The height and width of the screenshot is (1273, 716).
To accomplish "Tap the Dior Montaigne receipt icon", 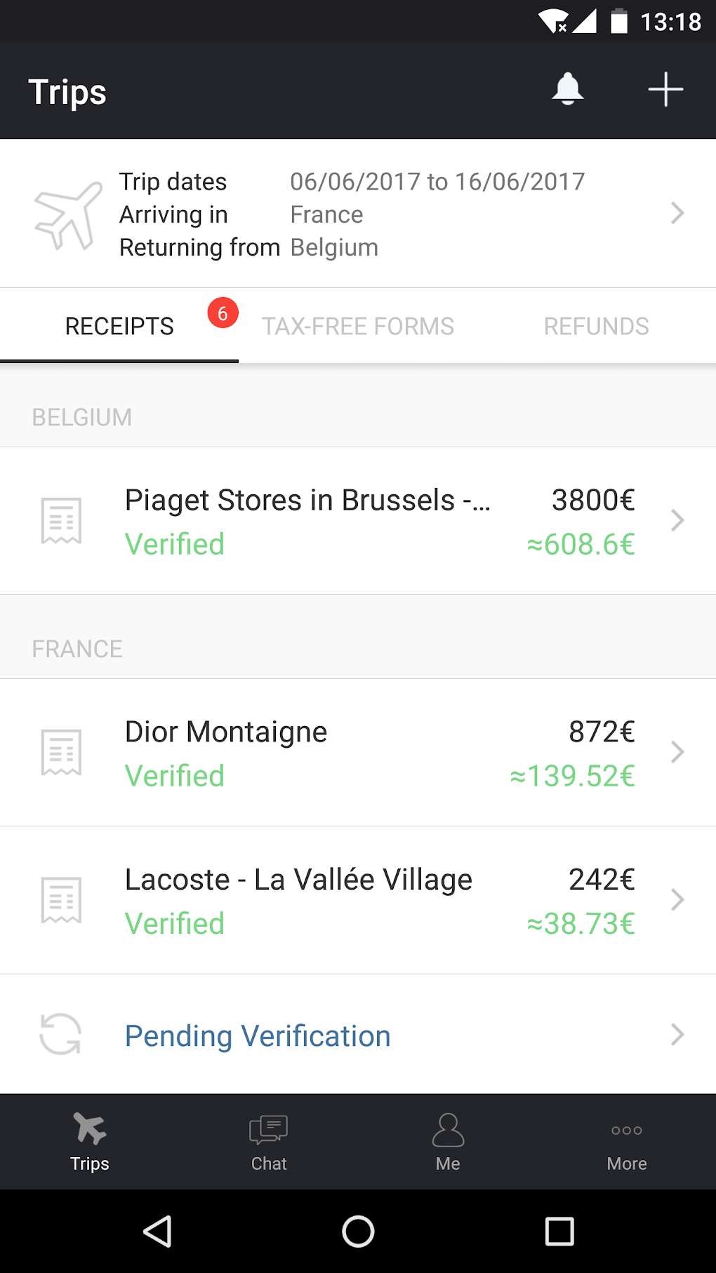I will [62, 752].
